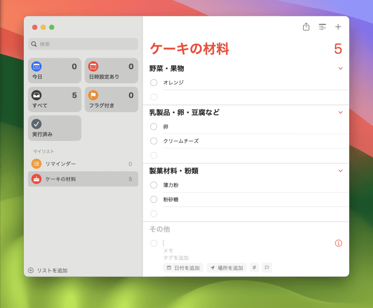Open the Share menu for this list
Screen dimensions: 373x308
pyautogui.click(x=306, y=27)
